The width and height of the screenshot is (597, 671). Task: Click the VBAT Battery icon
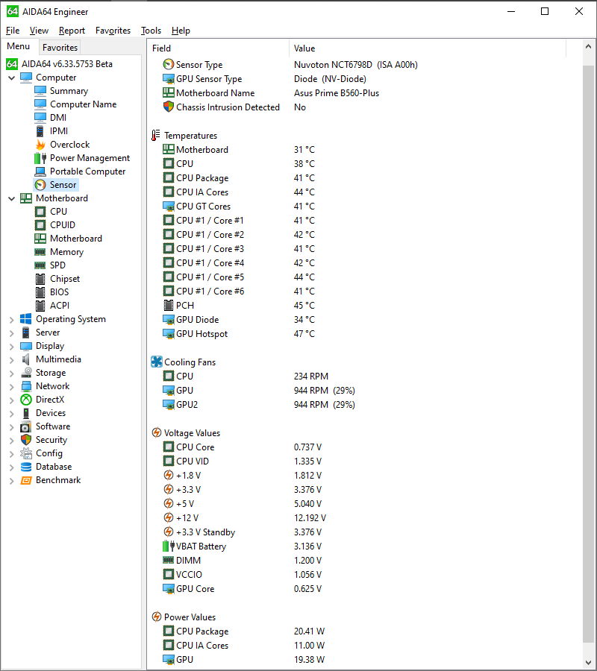[x=169, y=546]
